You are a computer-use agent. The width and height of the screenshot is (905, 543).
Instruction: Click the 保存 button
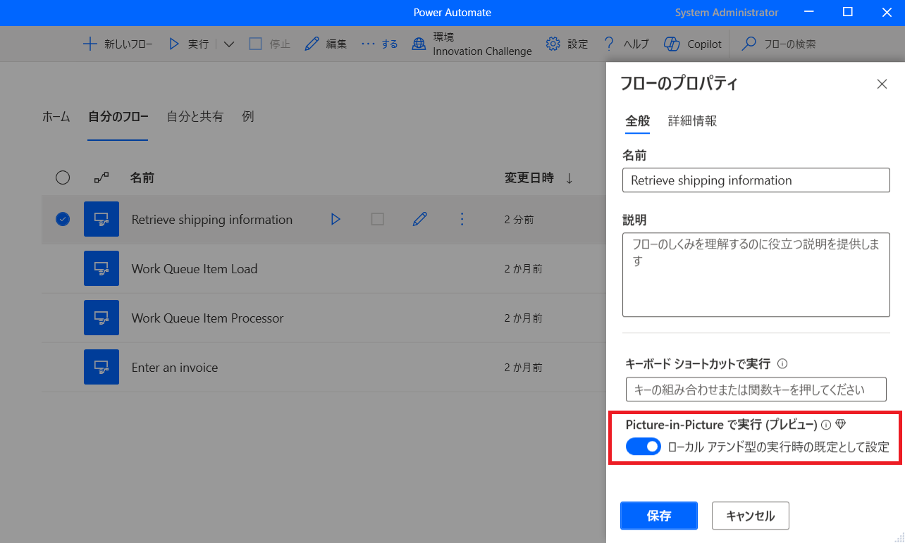pos(659,516)
